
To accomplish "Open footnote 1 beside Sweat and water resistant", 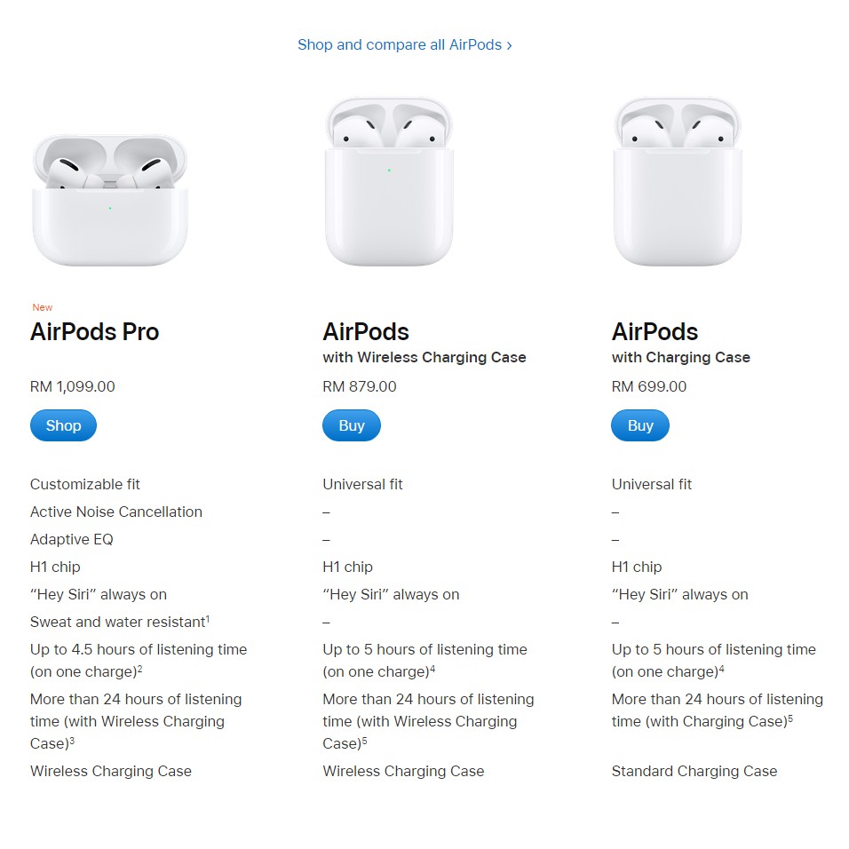I will 208,618.
